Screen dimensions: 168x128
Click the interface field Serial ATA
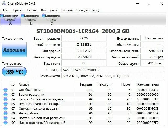(84, 51)
